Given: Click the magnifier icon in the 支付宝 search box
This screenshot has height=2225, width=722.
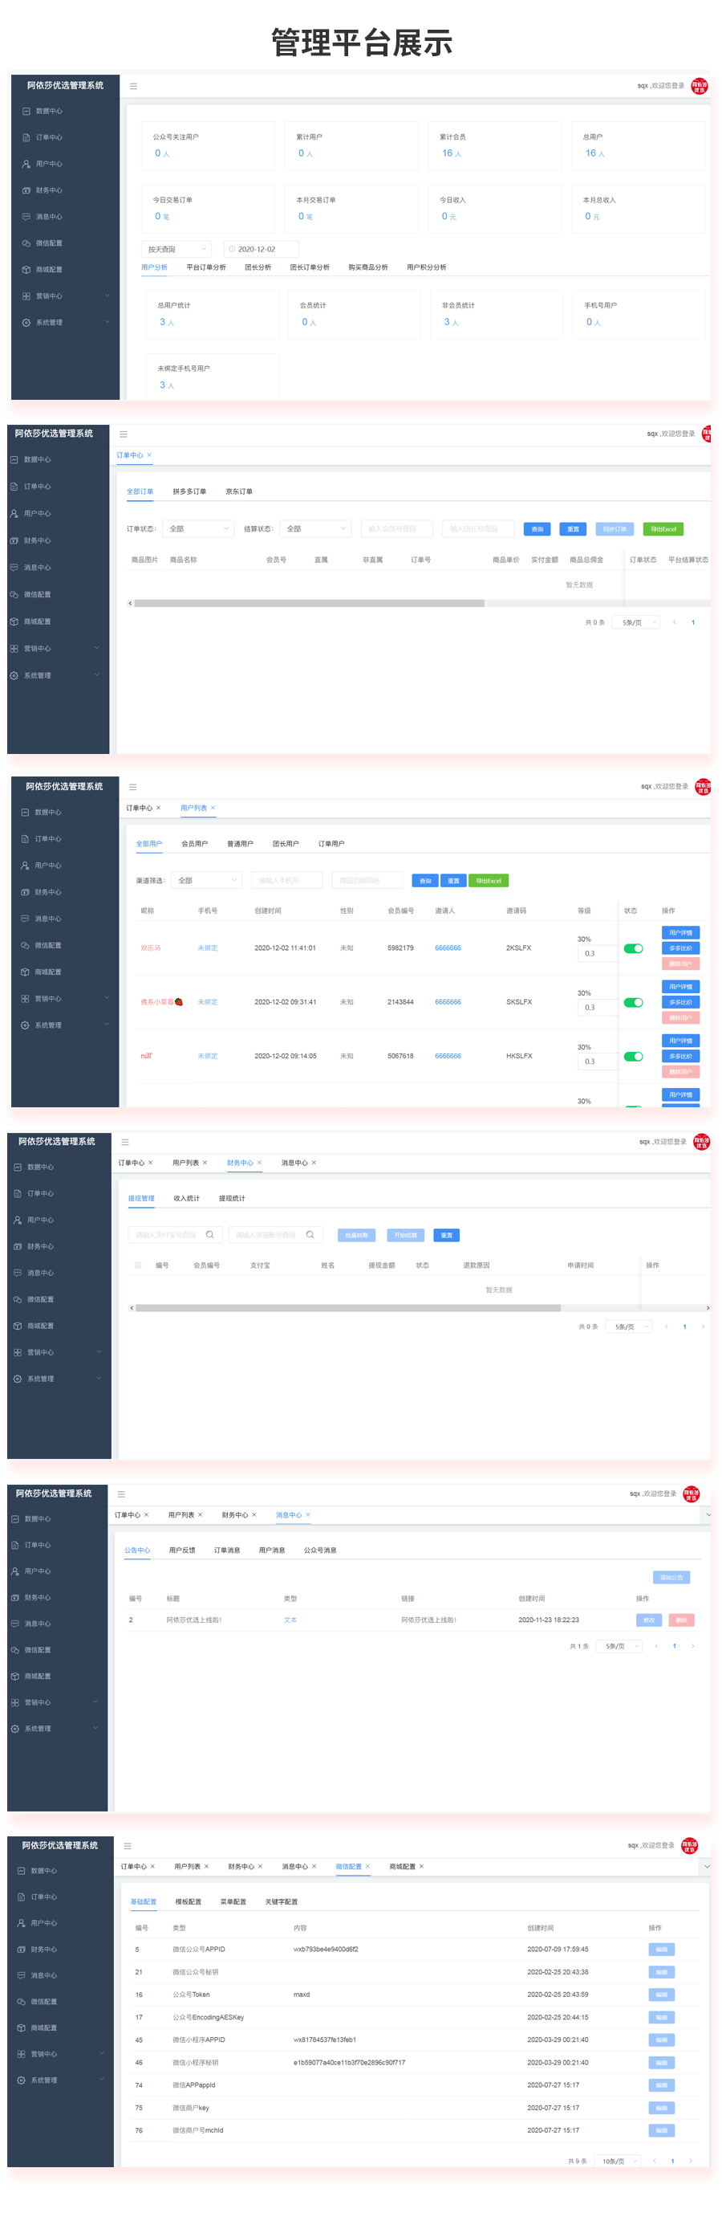Looking at the screenshot, I should tap(209, 1234).
